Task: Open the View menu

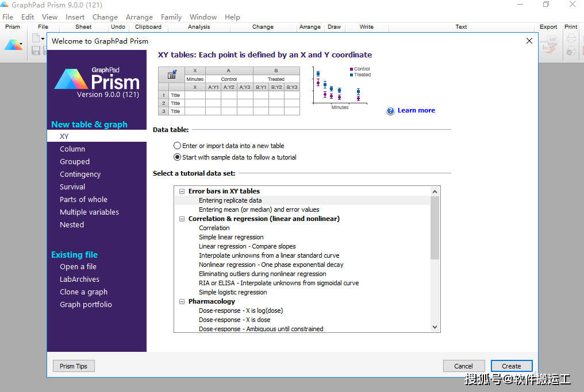Action: click(x=49, y=17)
